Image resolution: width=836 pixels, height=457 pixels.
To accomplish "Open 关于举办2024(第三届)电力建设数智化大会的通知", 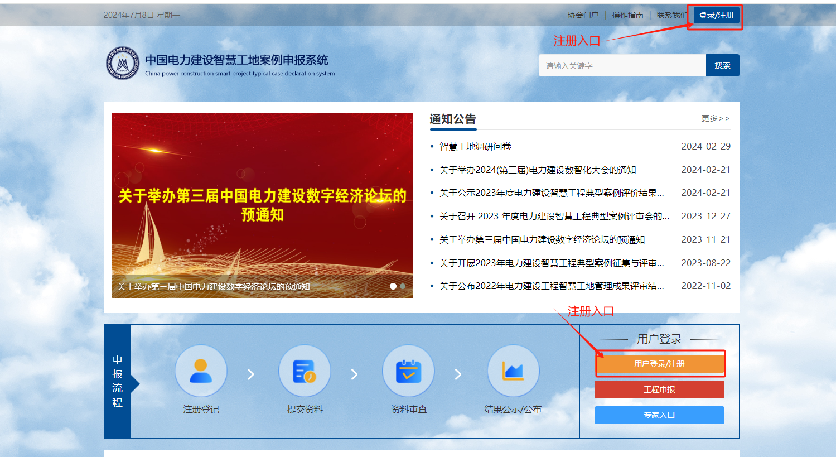I will click(538, 170).
